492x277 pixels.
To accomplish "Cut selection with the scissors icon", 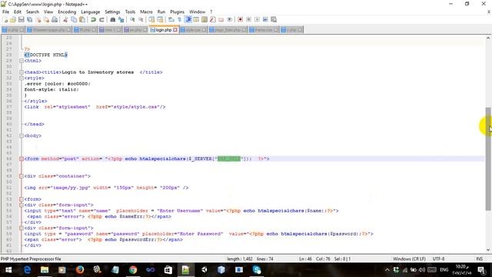I will click(65, 19).
